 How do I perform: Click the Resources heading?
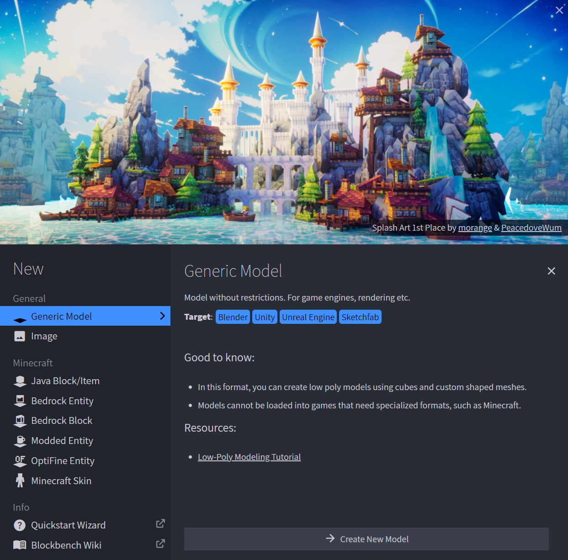(x=210, y=428)
